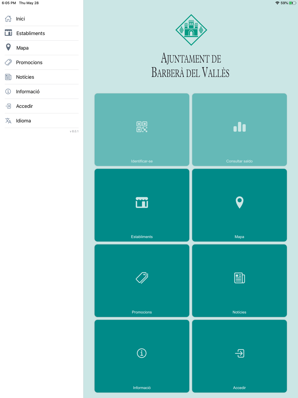Tap the Identificar-se tile label
Image resolution: width=298 pixels, height=398 pixels.
[142, 161]
